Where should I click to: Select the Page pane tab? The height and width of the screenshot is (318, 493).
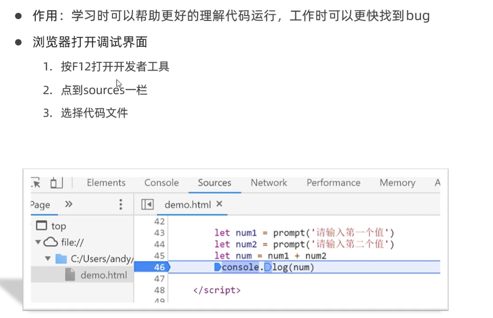coord(40,205)
